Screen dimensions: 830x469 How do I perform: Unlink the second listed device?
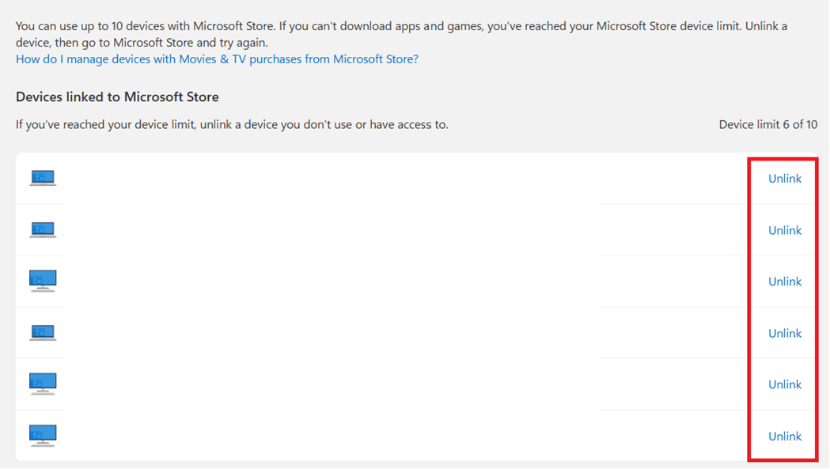(784, 230)
